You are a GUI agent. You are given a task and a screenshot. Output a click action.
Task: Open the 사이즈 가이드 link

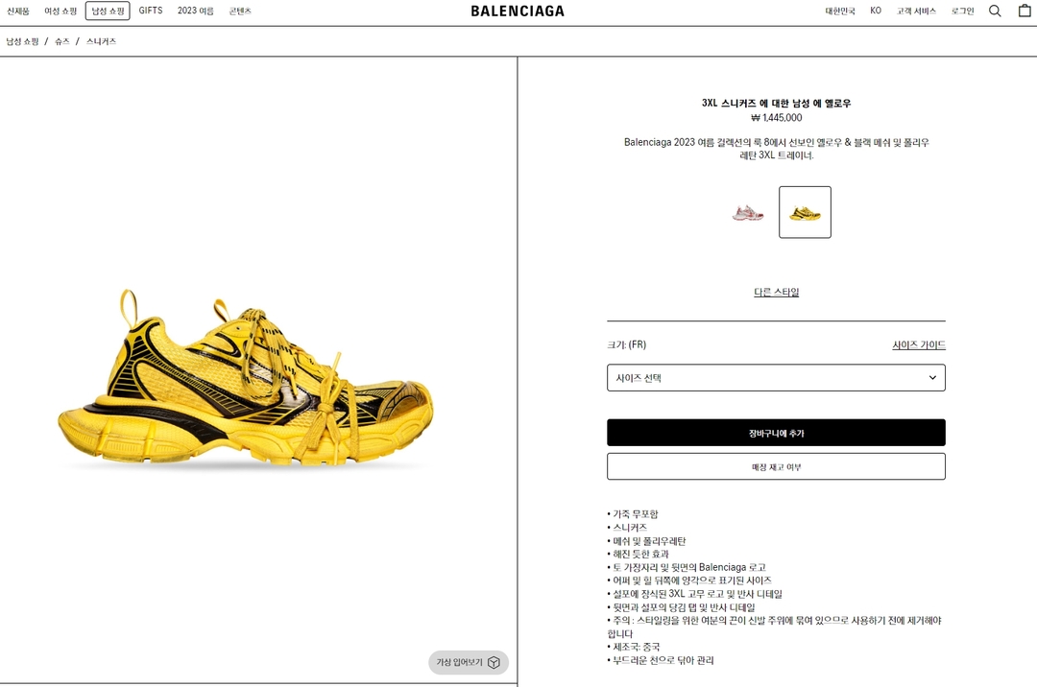pos(919,344)
